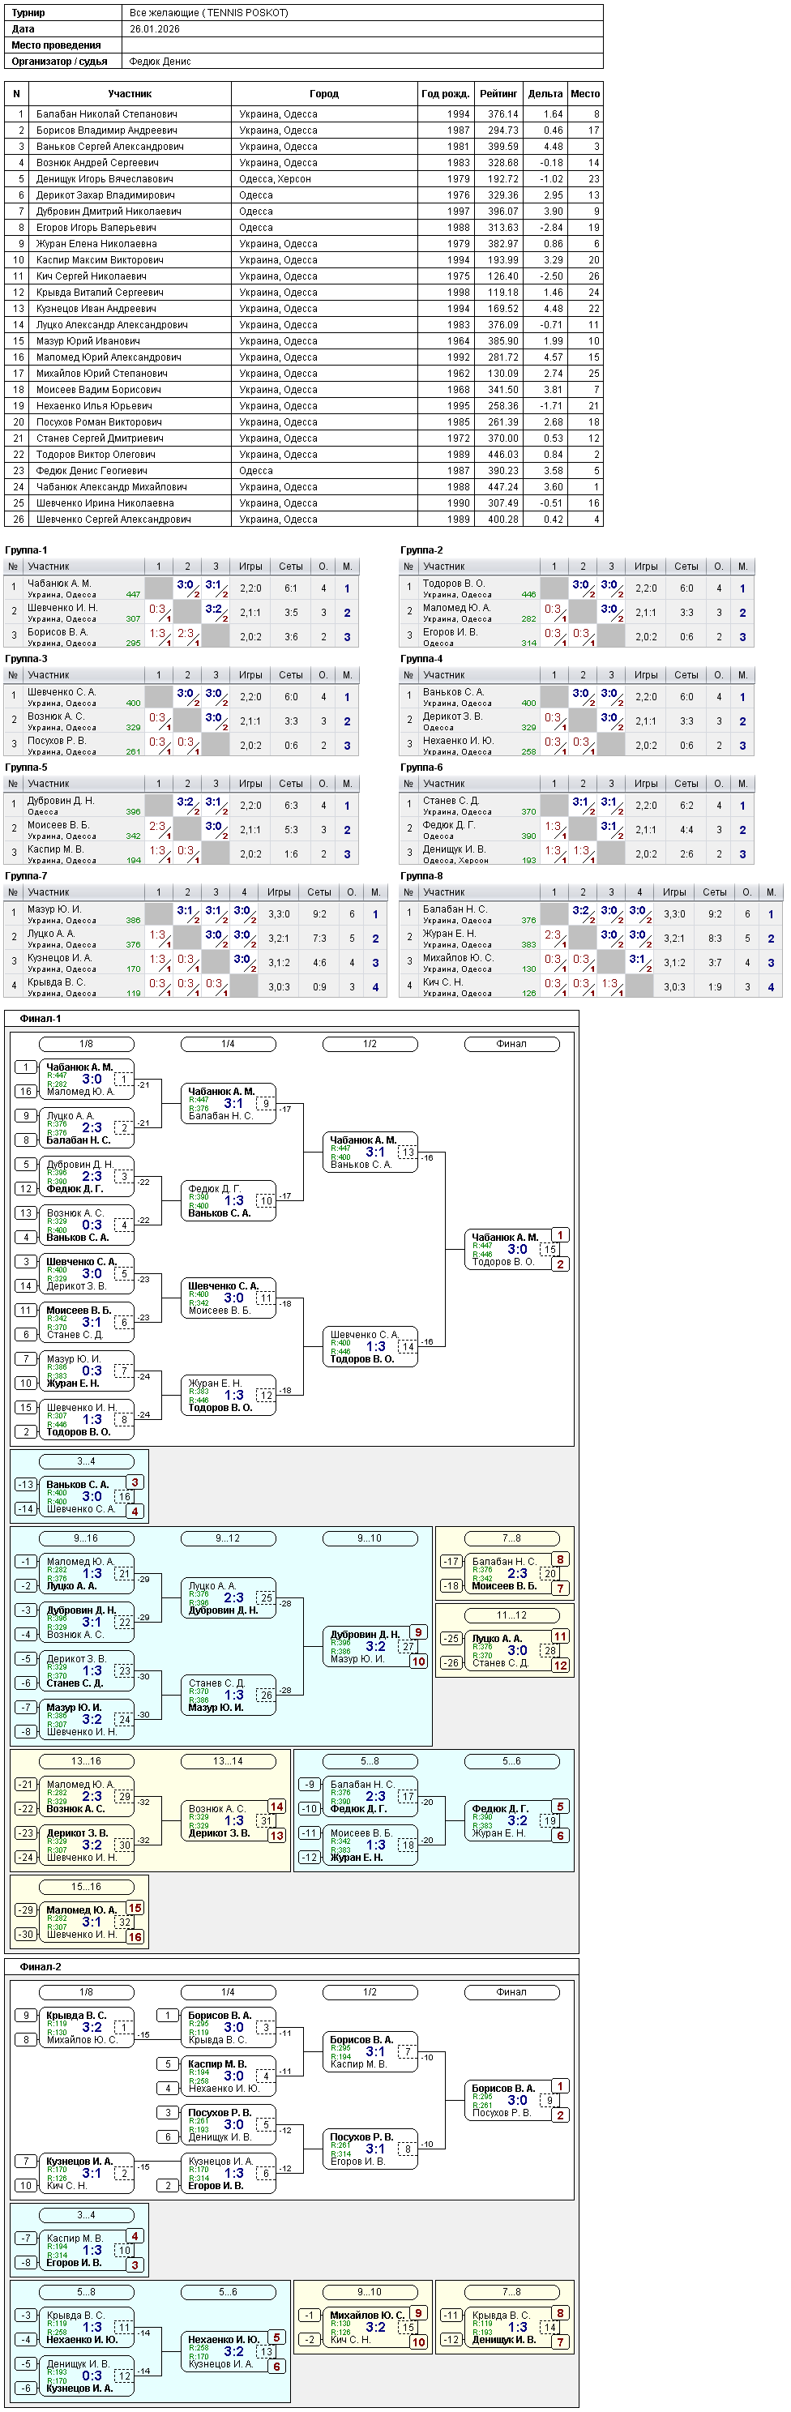
Task: Click the '15...16' placement label
Action: tap(86, 1887)
